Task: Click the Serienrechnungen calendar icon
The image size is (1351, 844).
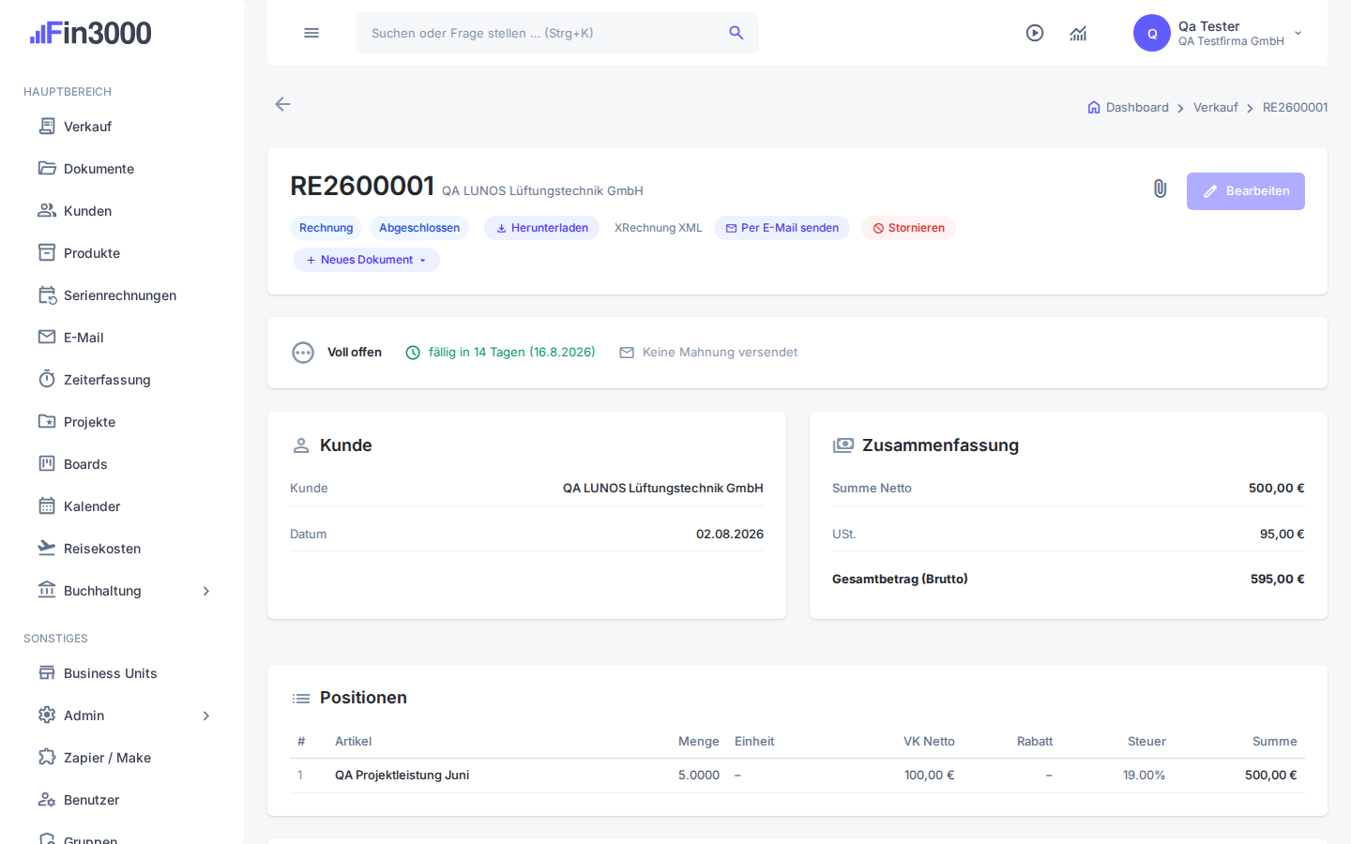Action: [x=47, y=294]
